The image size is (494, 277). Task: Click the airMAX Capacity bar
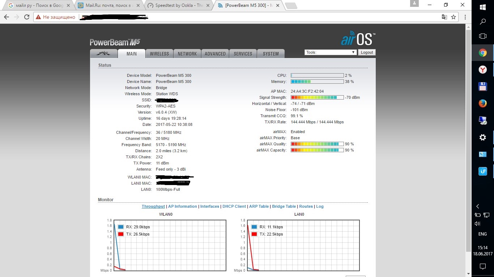(317, 150)
